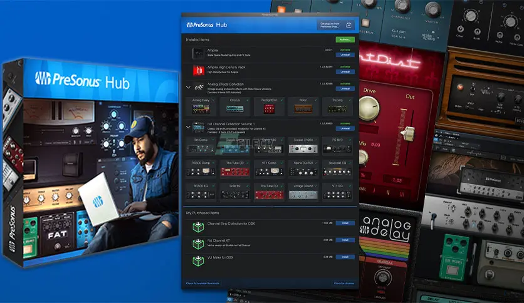
Task: Select the RedlightDist effect thumbnail
Action: [x=270, y=109]
